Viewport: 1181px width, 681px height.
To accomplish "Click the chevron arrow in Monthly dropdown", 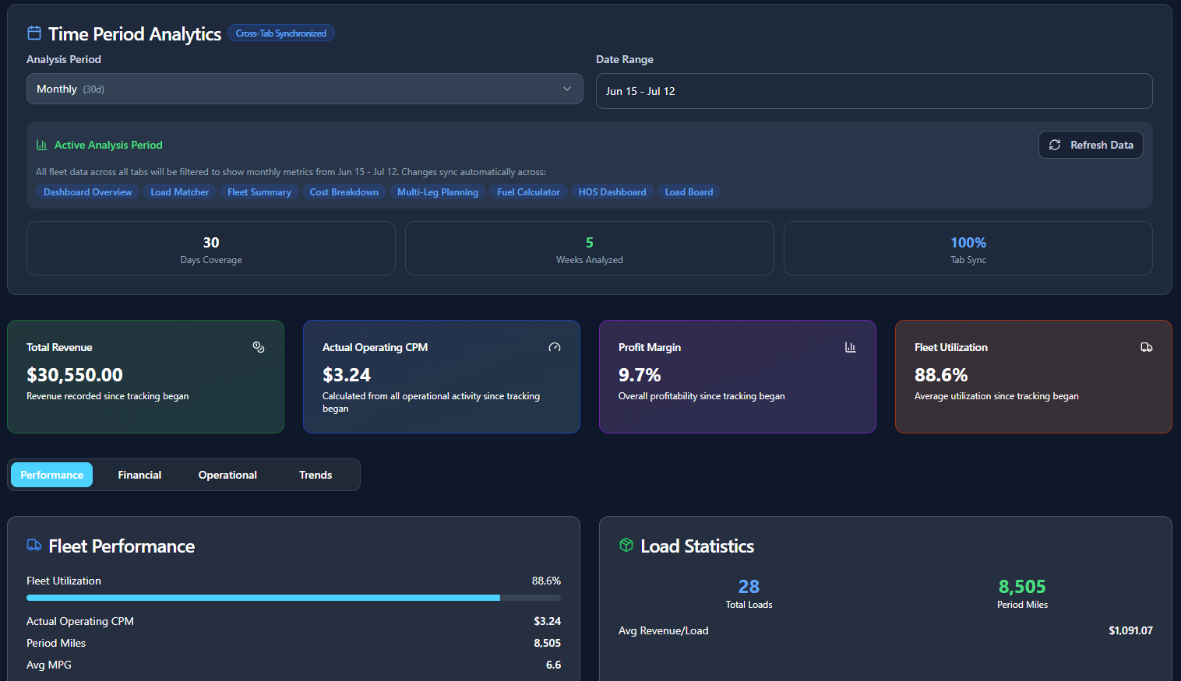I will pos(567,89).
